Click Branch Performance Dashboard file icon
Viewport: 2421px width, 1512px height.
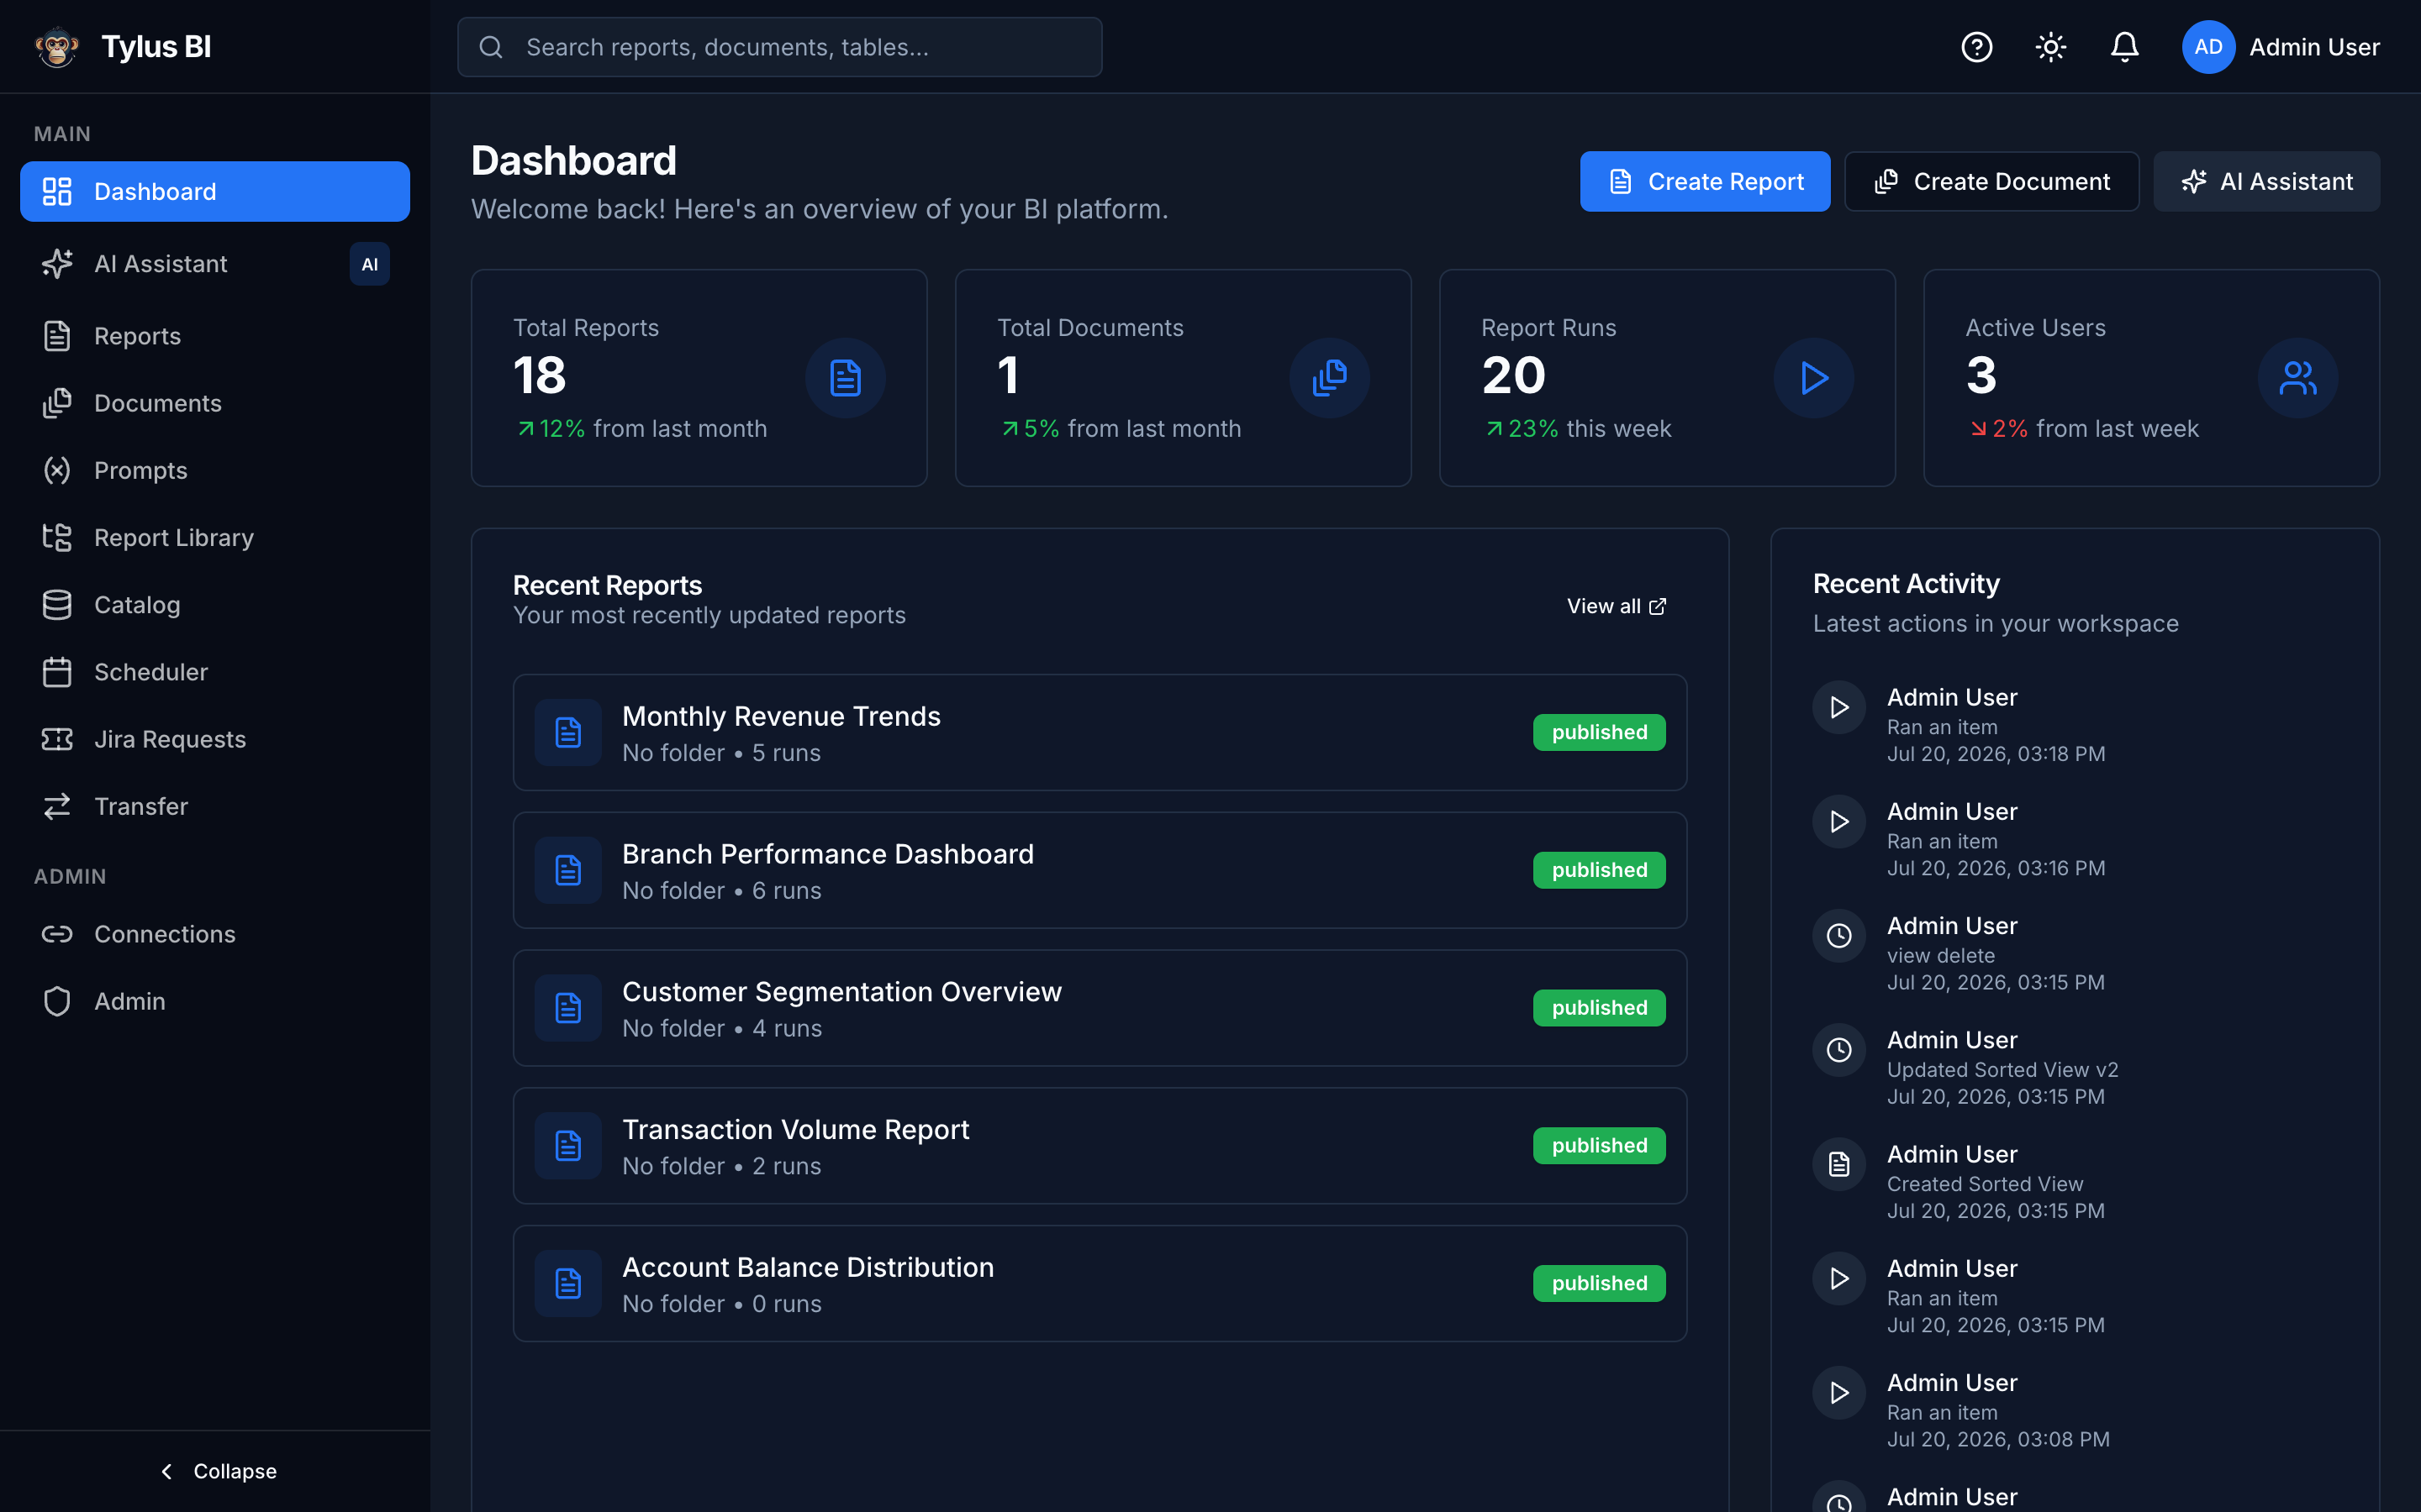568,870
